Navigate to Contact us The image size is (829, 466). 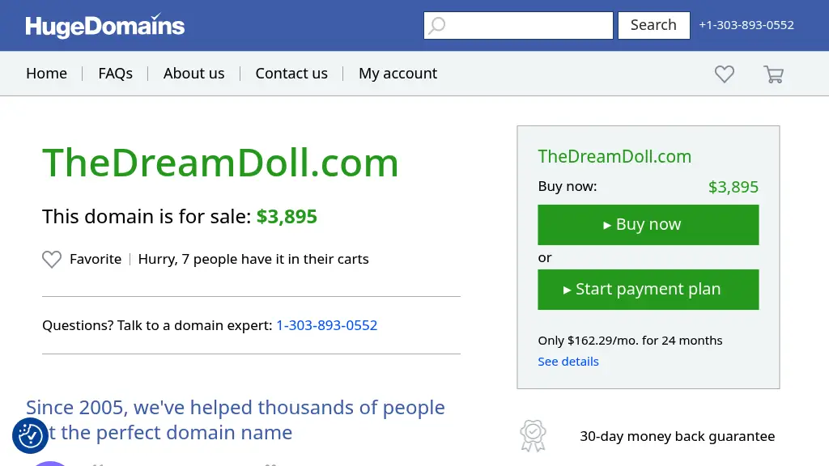[x=291, y=74]
